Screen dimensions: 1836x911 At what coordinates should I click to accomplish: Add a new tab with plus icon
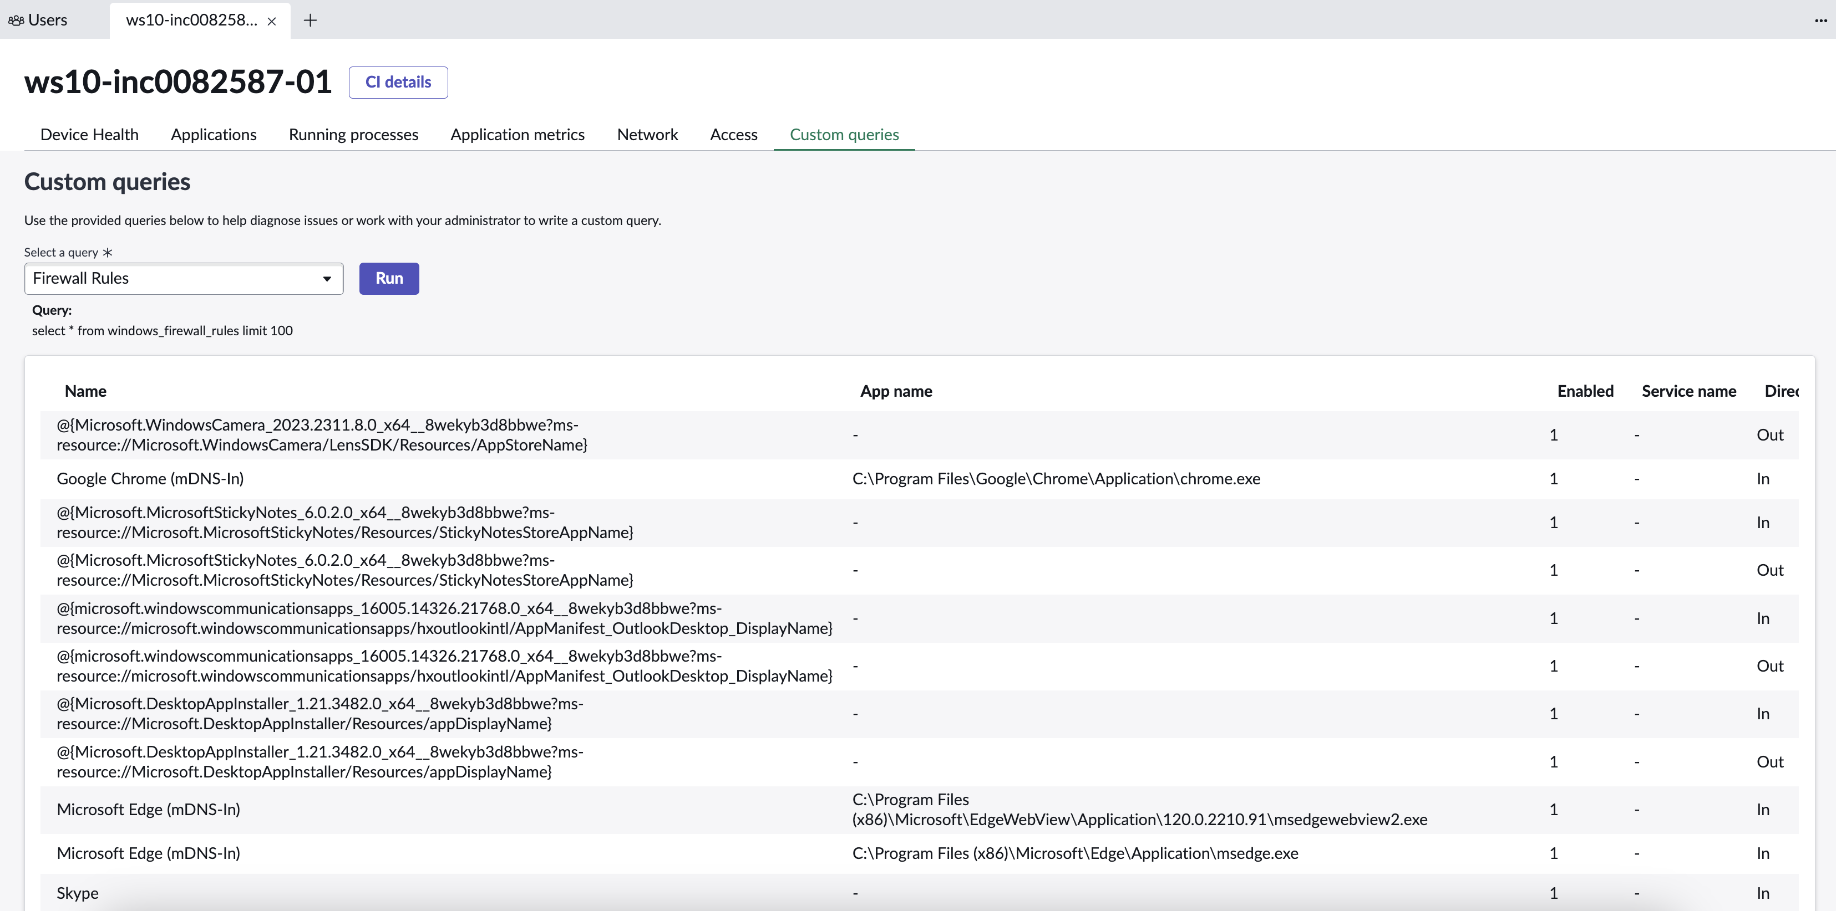click(310, 21)
